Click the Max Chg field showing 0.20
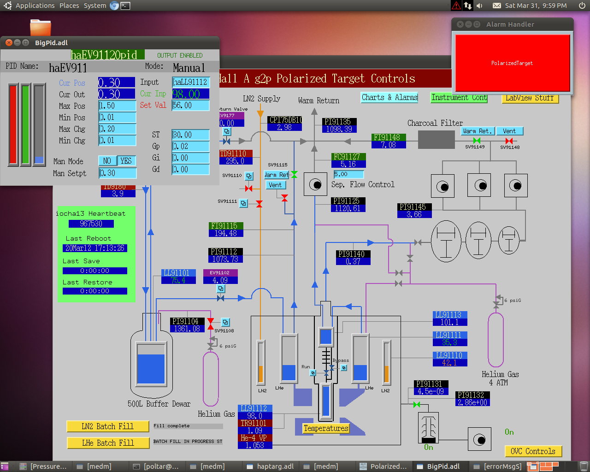This screenshot has width=590, height=472. (x=118, y=129)
